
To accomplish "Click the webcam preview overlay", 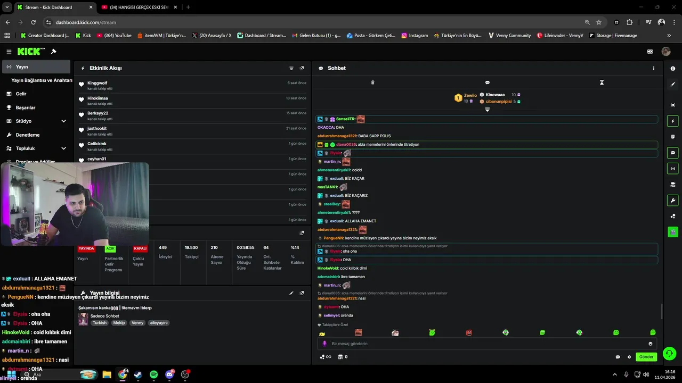I will click(75, 204).
